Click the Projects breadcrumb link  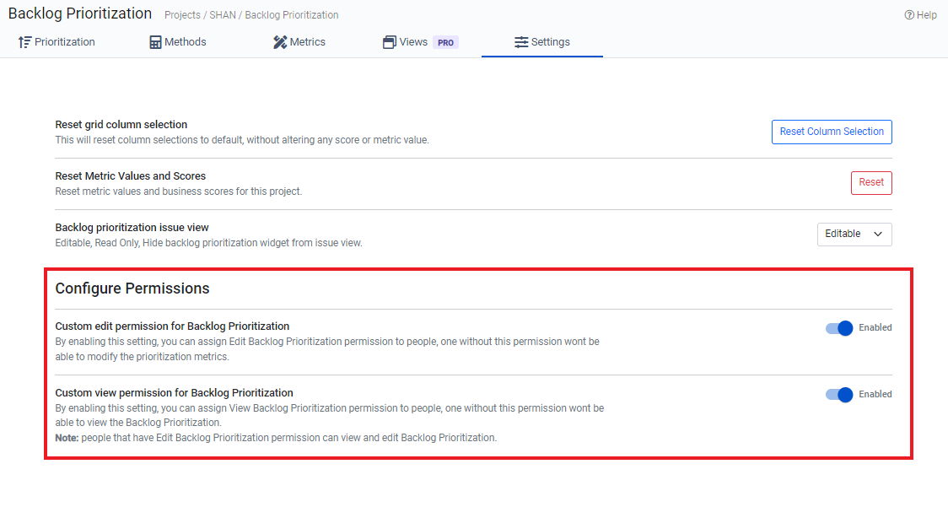pos(183,15)
